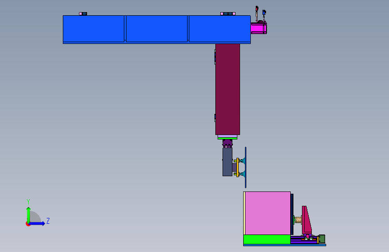Click the red origin dot of the triad

28,224
